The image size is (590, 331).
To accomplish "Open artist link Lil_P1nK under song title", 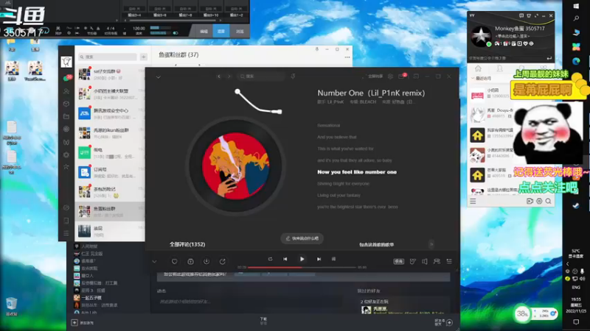I will [x=335, y=102].
